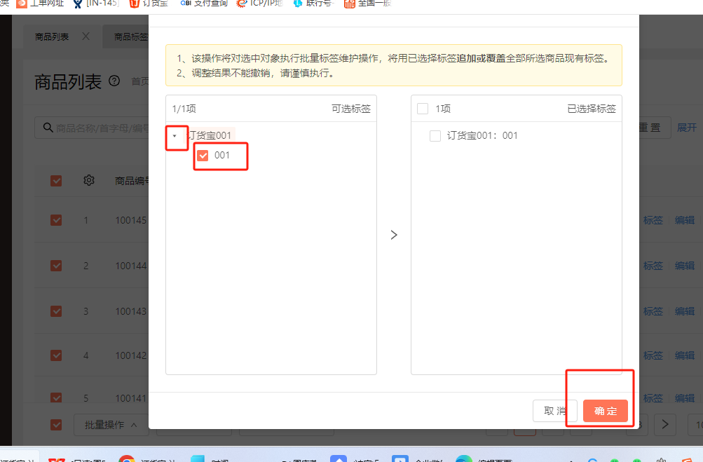This screenshot has height=462, width=703.
Task: Click product number 100145 cell
Action: point(131,220)
